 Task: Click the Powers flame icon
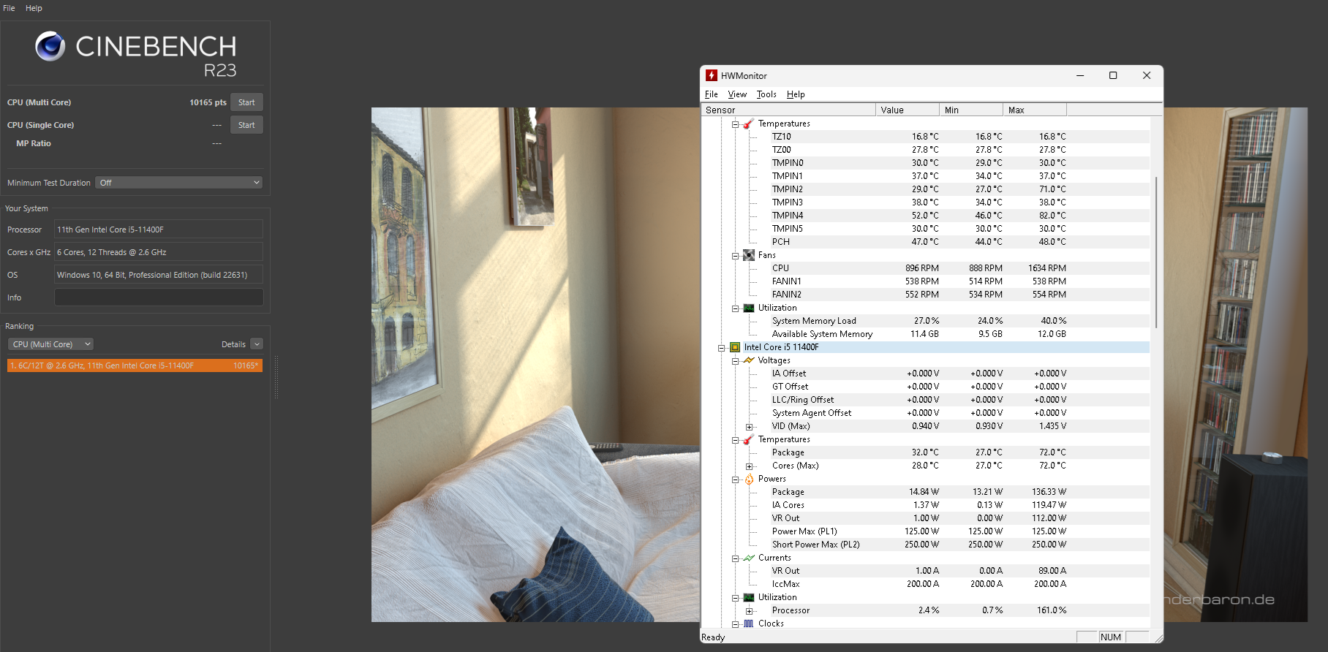[x=749, y=479]
